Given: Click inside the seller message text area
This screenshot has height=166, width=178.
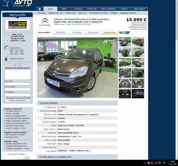Looking at the screenshot, I should tap(17, 75).
